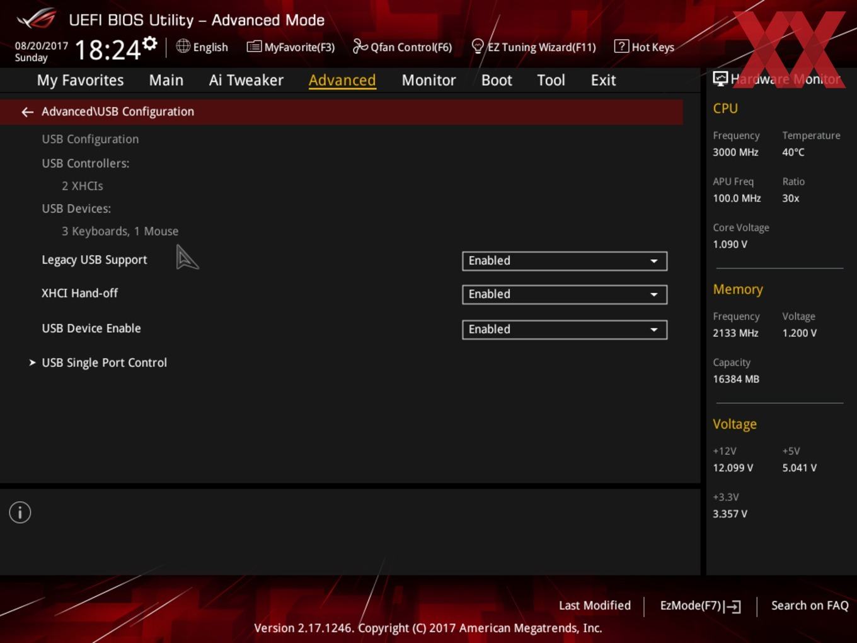Click Last Modified button
Viewport: 857px width, 643px height.
tap(595, 606)
